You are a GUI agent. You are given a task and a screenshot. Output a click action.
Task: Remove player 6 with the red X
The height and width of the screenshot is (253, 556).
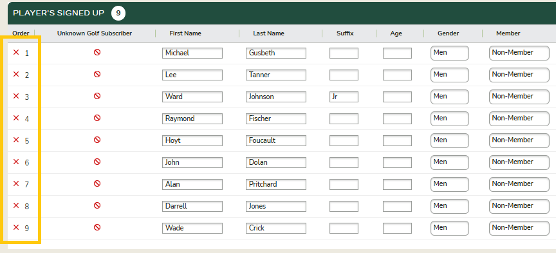pyautogui.click(x=16, y=162)
